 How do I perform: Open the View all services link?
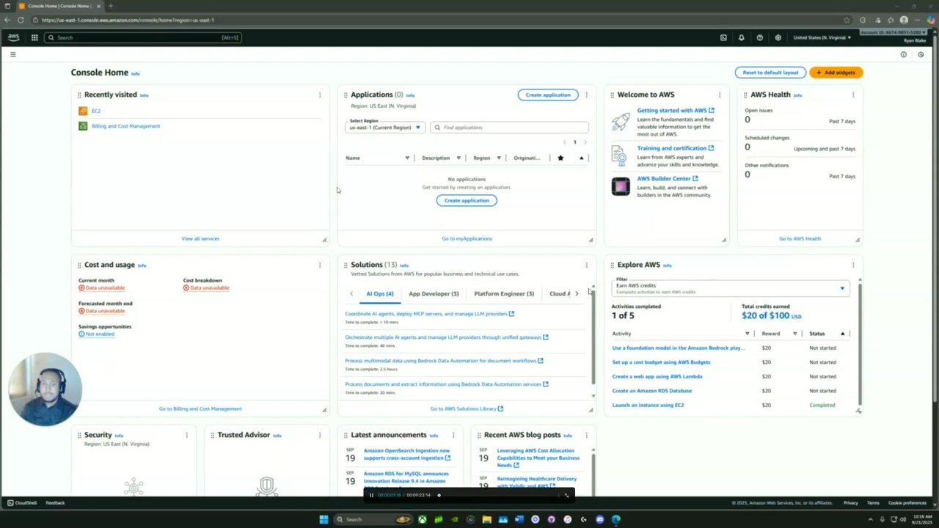click(x=200, y=238)
